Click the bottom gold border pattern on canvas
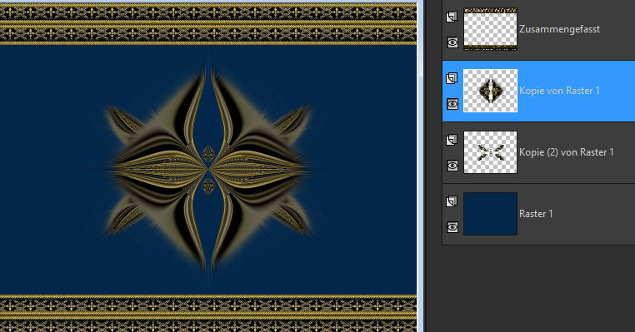Image resolution: width=635 pixels, height=332 pixels. [x=208, y=314]
